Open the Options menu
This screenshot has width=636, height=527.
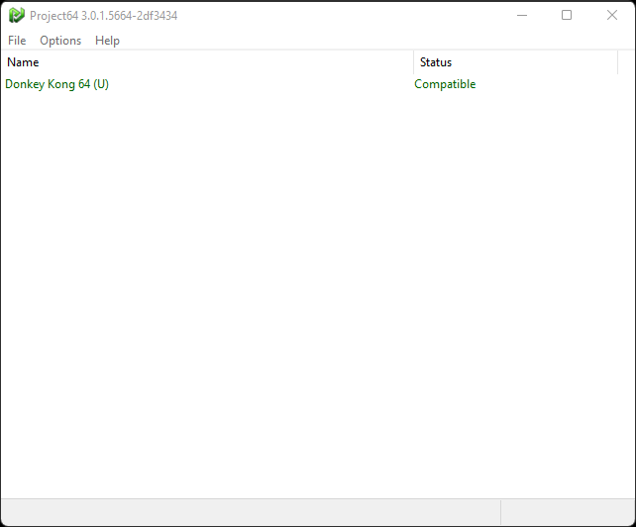coord(60,41)
